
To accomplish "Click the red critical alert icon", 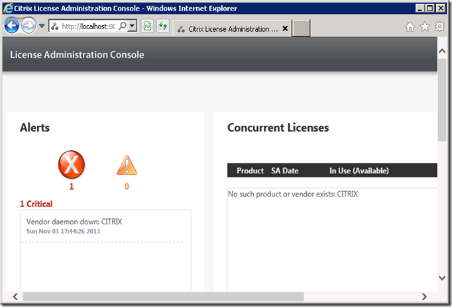I will pyautogui.click(x=72, y=164).
